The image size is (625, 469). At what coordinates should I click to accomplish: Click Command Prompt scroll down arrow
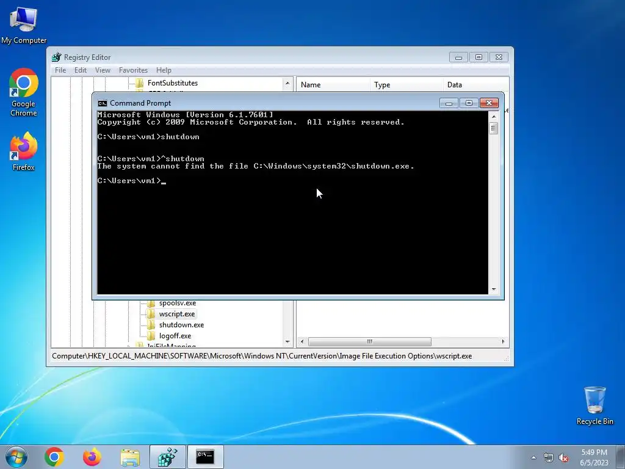coord(494,289)
